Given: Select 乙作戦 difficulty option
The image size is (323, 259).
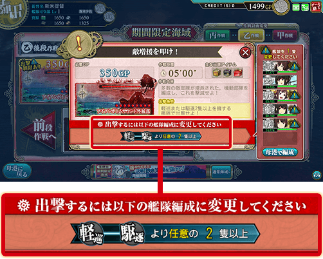Looking at the screenshot, I should (251, 35).
